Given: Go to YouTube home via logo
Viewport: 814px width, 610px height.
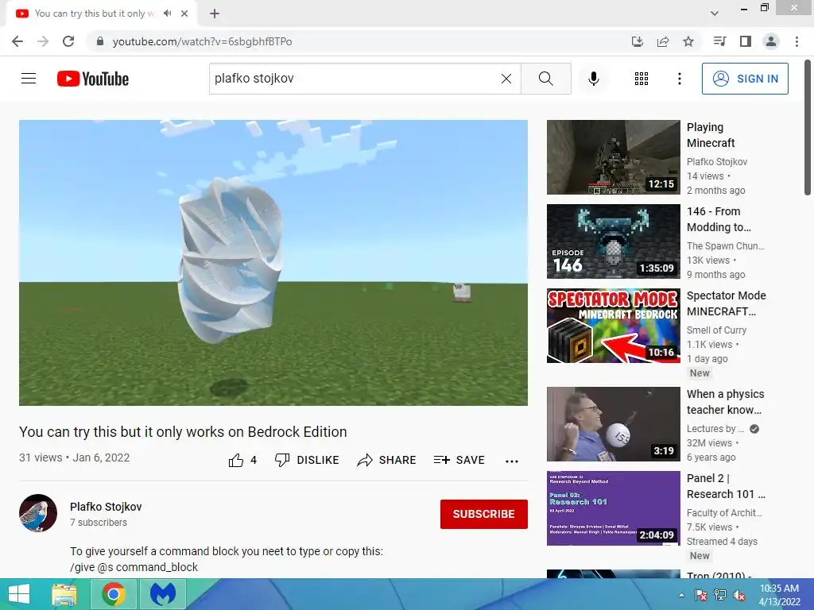Looking at the screenshot, I should (93, 79).
